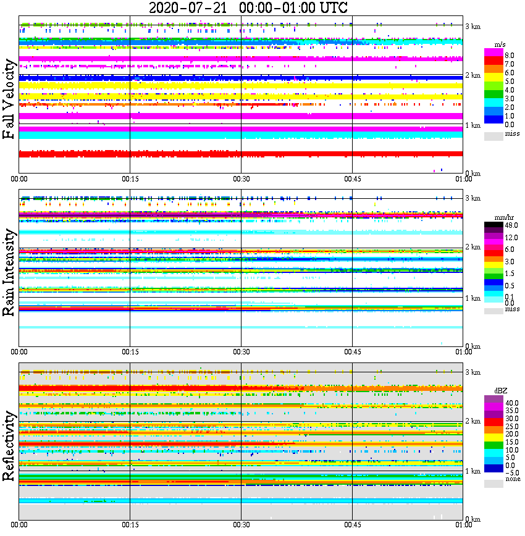Click the '2 km' label beside the Fall Velocity plot

coord(473,75)
